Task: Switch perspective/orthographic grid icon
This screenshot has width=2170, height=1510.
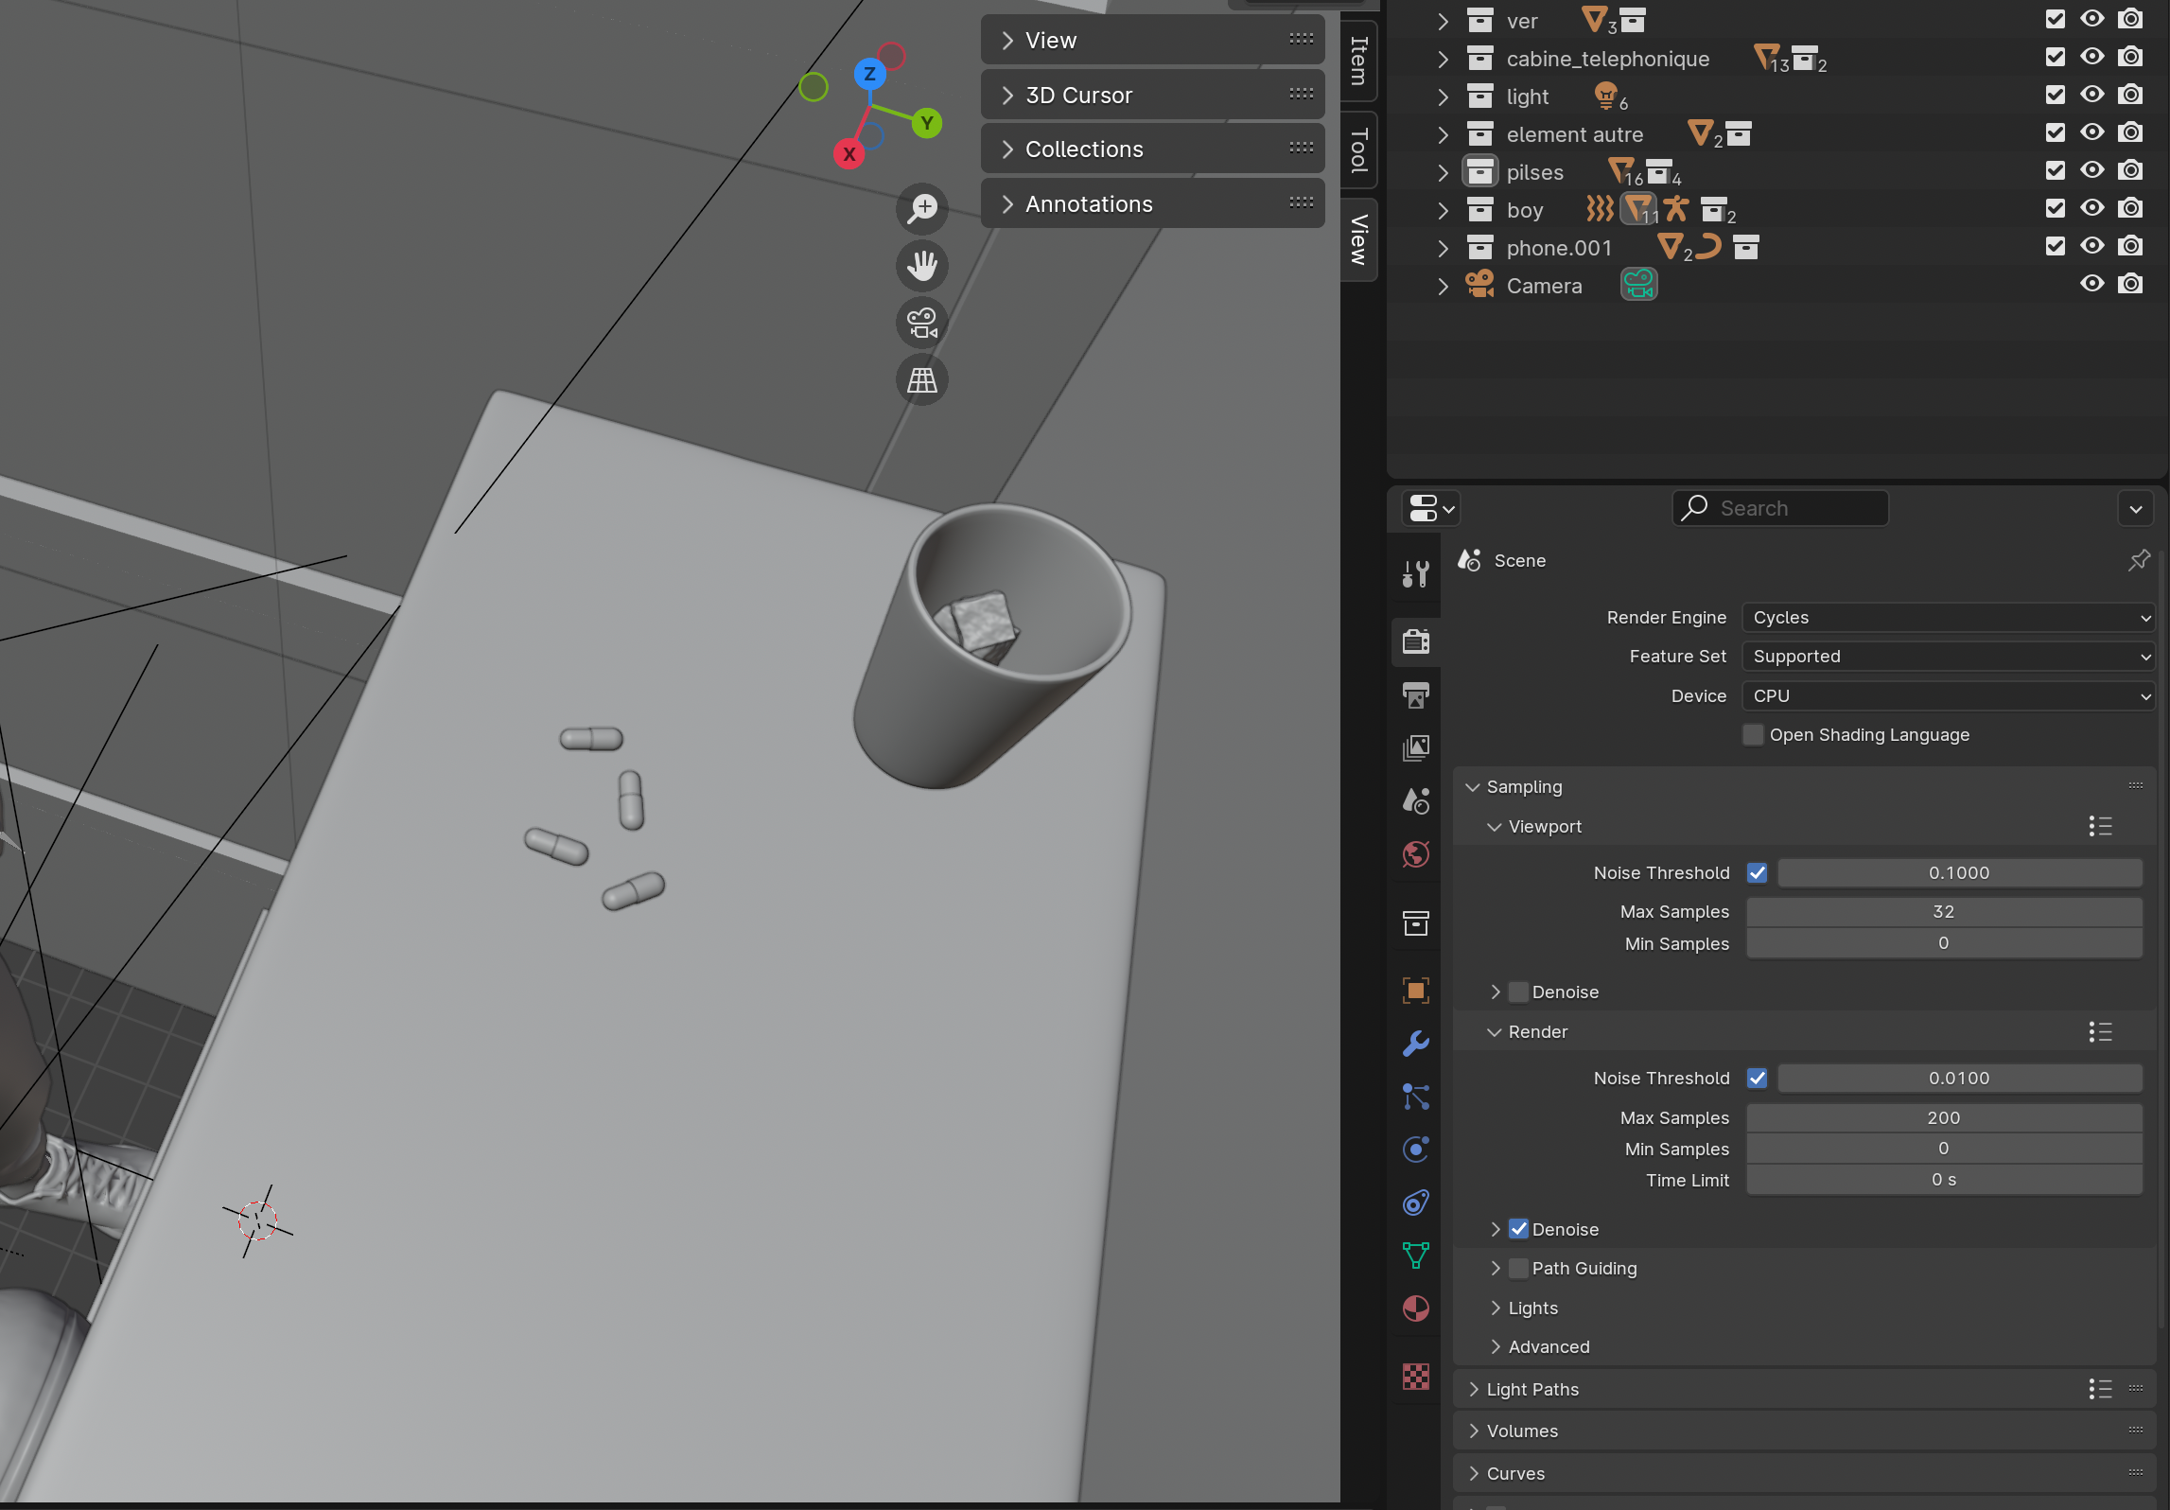Action: pos(921,380)
